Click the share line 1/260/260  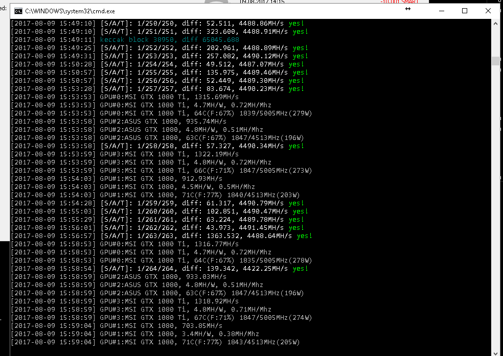pyautogui.click(x=159, y=211)
